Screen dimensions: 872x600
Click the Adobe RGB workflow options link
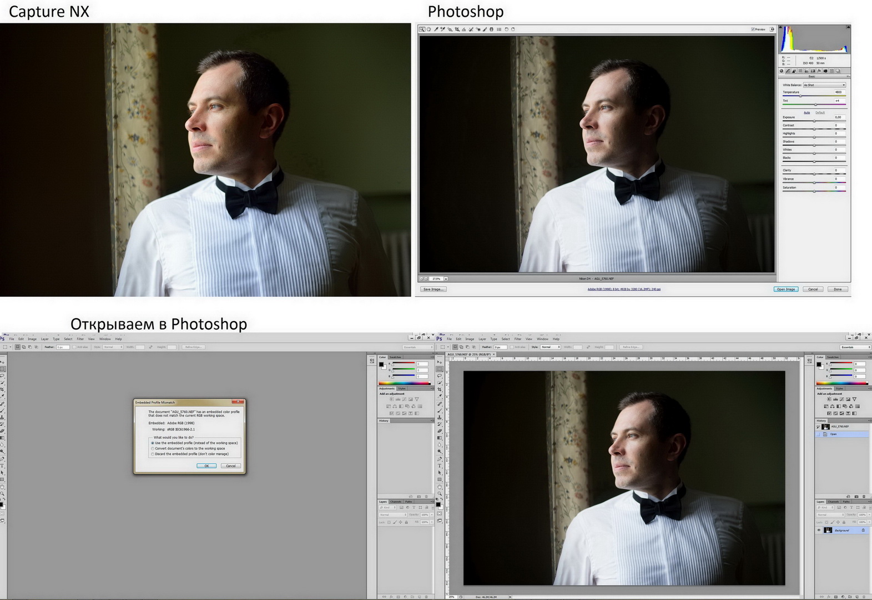[x=624, y=289]
